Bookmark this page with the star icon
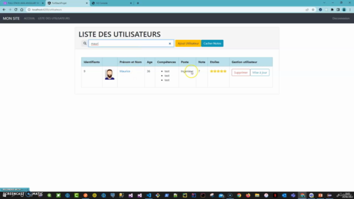This screenshot has height=199, width=354. tap(313, 10)
